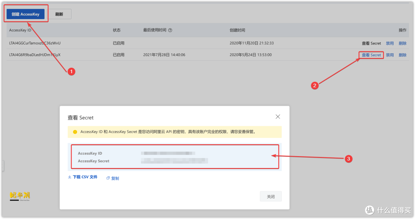Click the copy icon beside 复制

click(x=108, y=178)
